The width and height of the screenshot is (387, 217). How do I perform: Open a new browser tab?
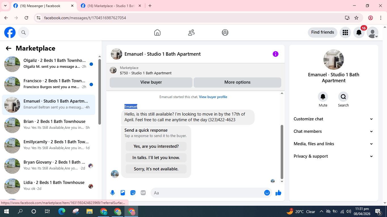150,6
